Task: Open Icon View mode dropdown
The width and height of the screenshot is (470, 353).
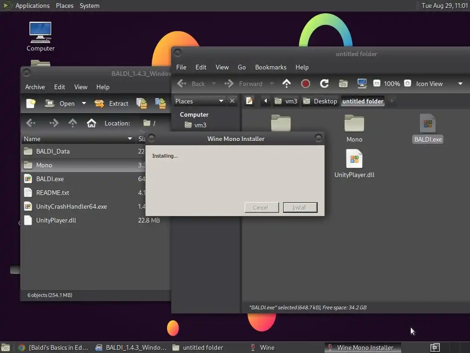Action: (x=439, y=84)
